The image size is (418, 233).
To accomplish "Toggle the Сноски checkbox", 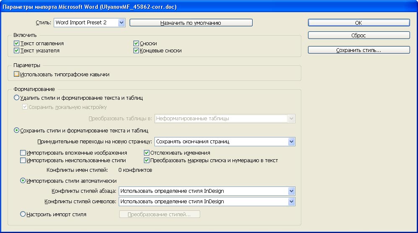I will click(x=136, y=44).
